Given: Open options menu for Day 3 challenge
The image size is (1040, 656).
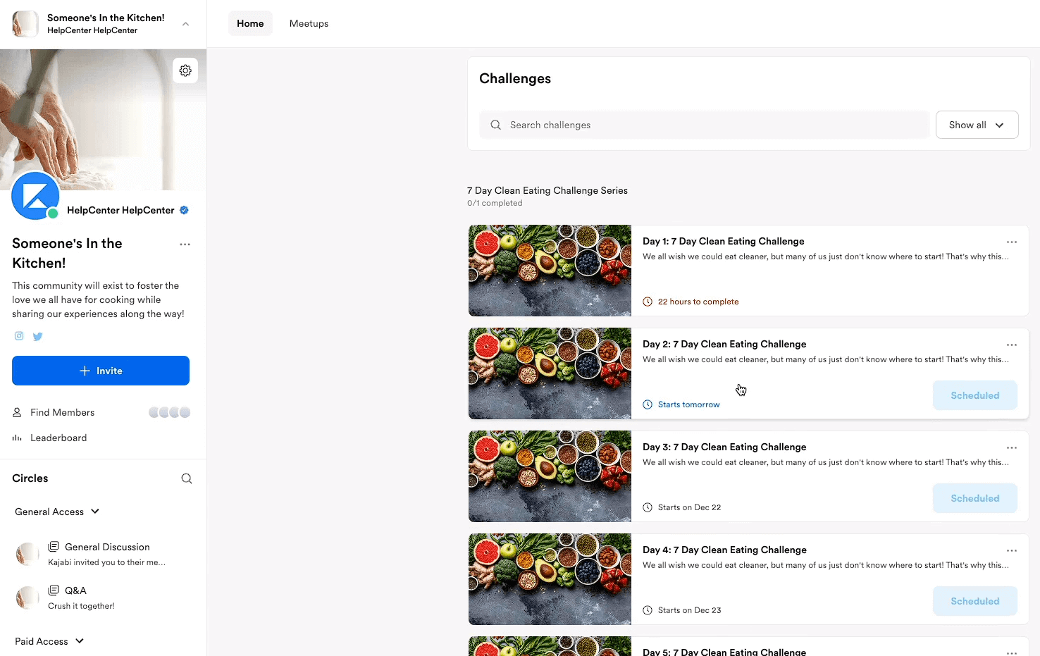Looking at the screenshot, I should (x=1012, y=447).
